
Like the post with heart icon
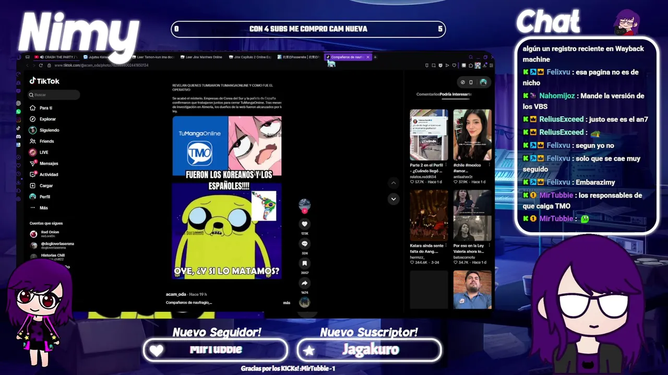coord(305,224)
